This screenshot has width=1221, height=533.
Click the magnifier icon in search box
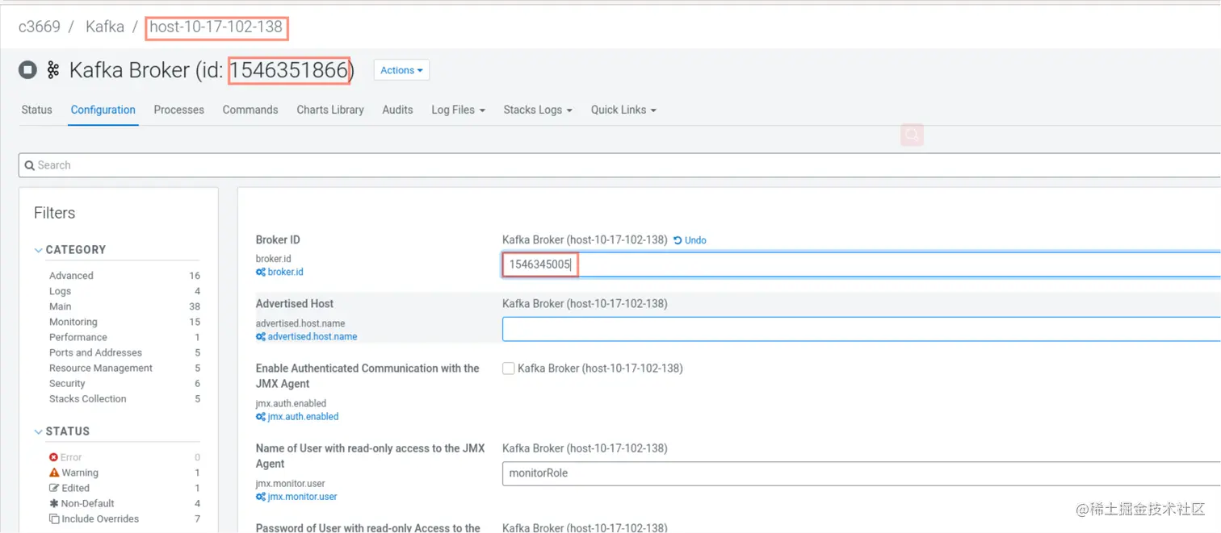pos(29,165)
